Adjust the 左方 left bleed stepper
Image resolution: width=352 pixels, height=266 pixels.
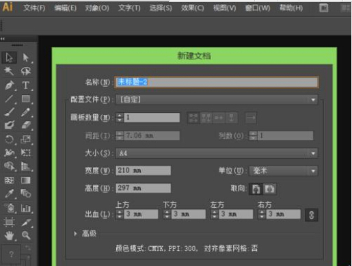pyautogui.click(x=215, y=214)
